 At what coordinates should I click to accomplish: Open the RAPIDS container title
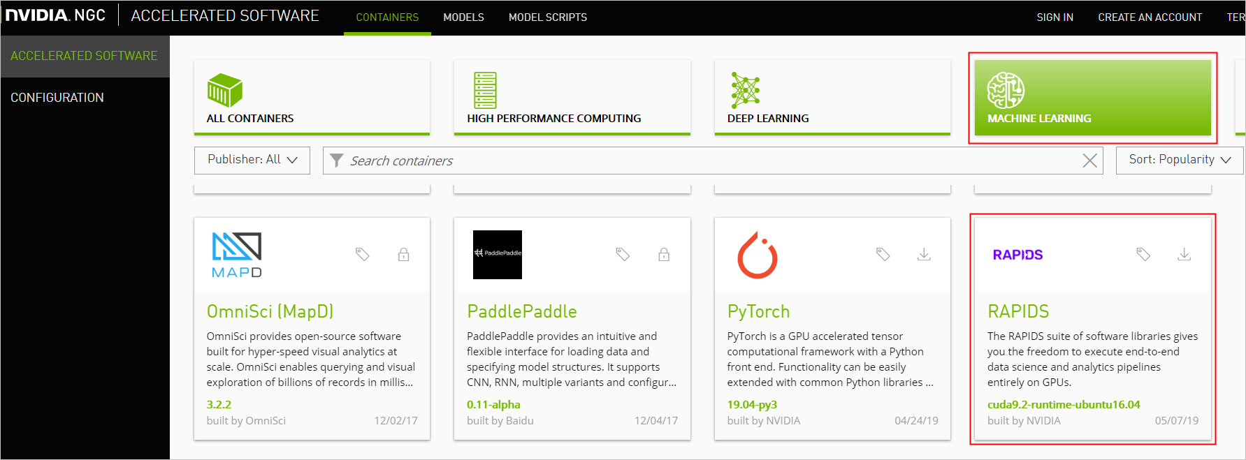click(1018, 311)
